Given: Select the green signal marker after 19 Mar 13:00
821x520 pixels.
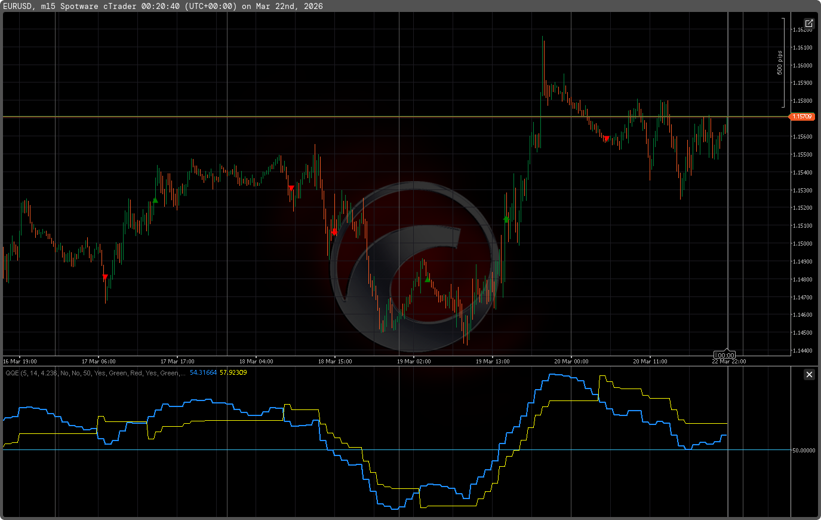Looking at the screenshot, I should click(x=506, y=219).
